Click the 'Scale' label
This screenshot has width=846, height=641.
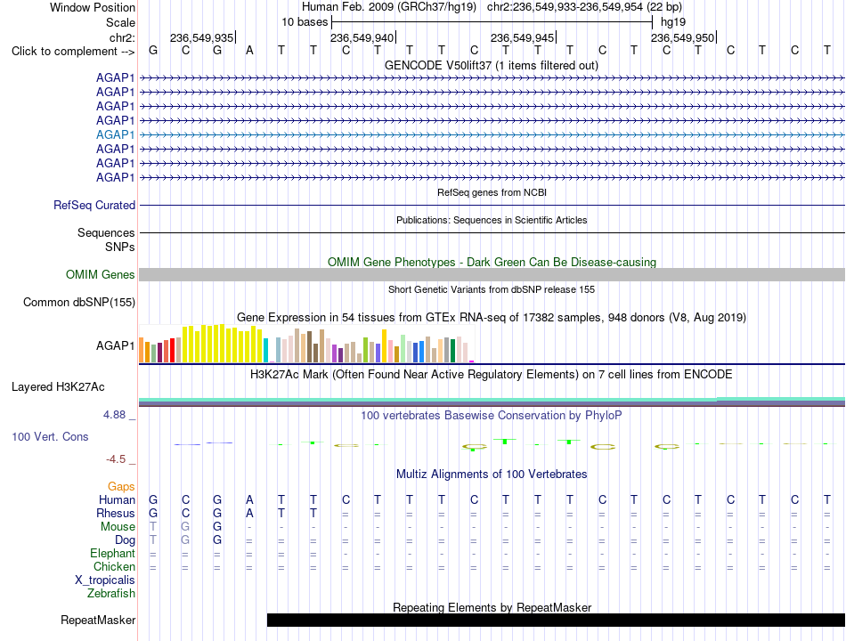click(121, 22)
